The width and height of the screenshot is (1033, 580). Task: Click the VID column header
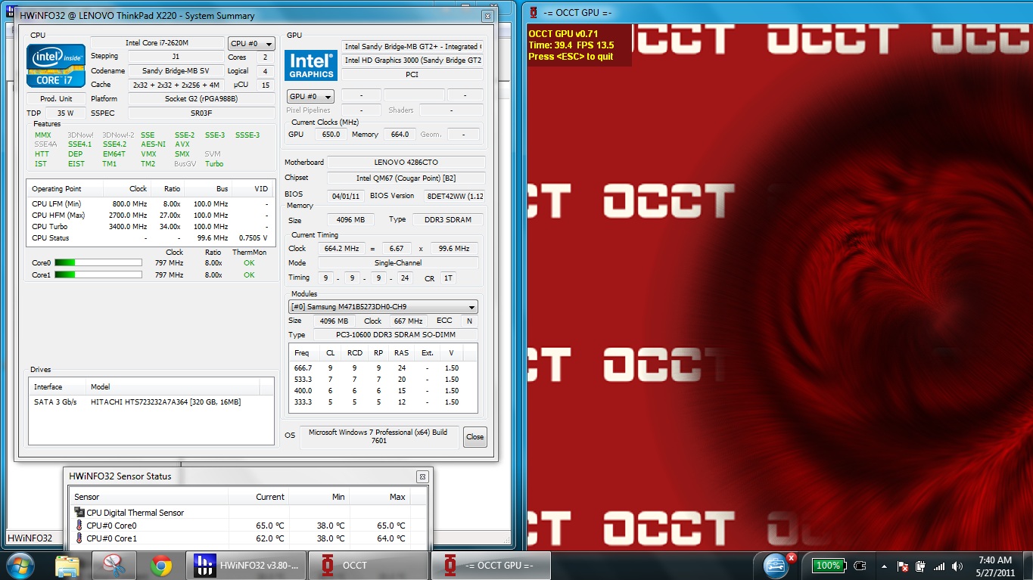[x=253, y=189]
